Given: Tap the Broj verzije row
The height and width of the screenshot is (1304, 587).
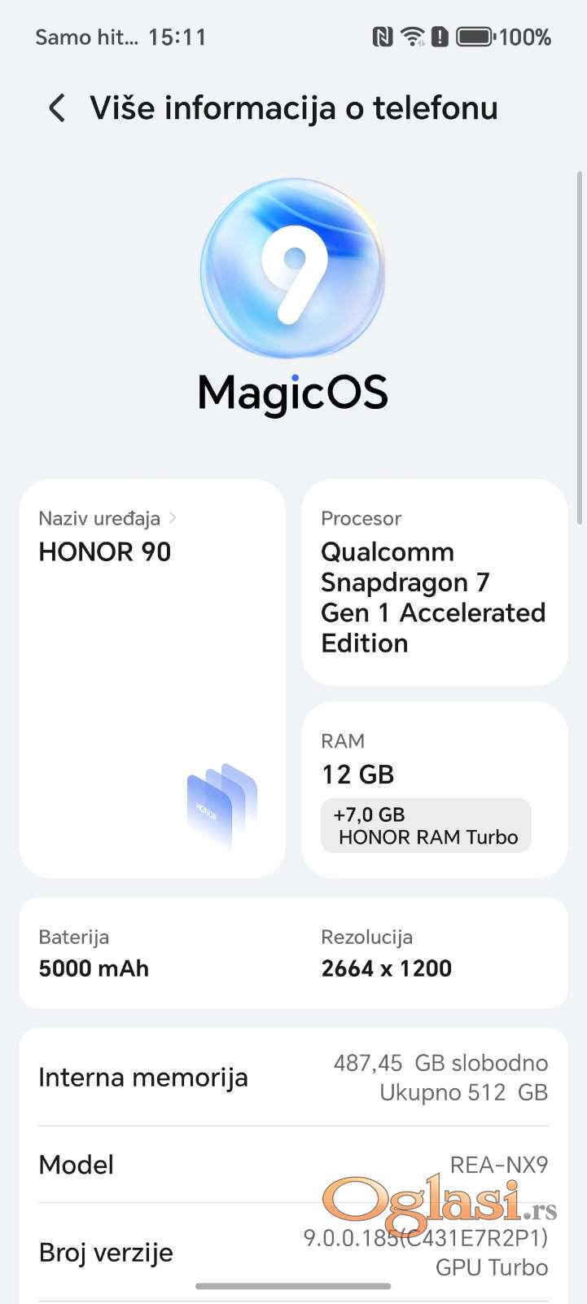Looking at the screenshot, I should click(x=293, y=1252).
